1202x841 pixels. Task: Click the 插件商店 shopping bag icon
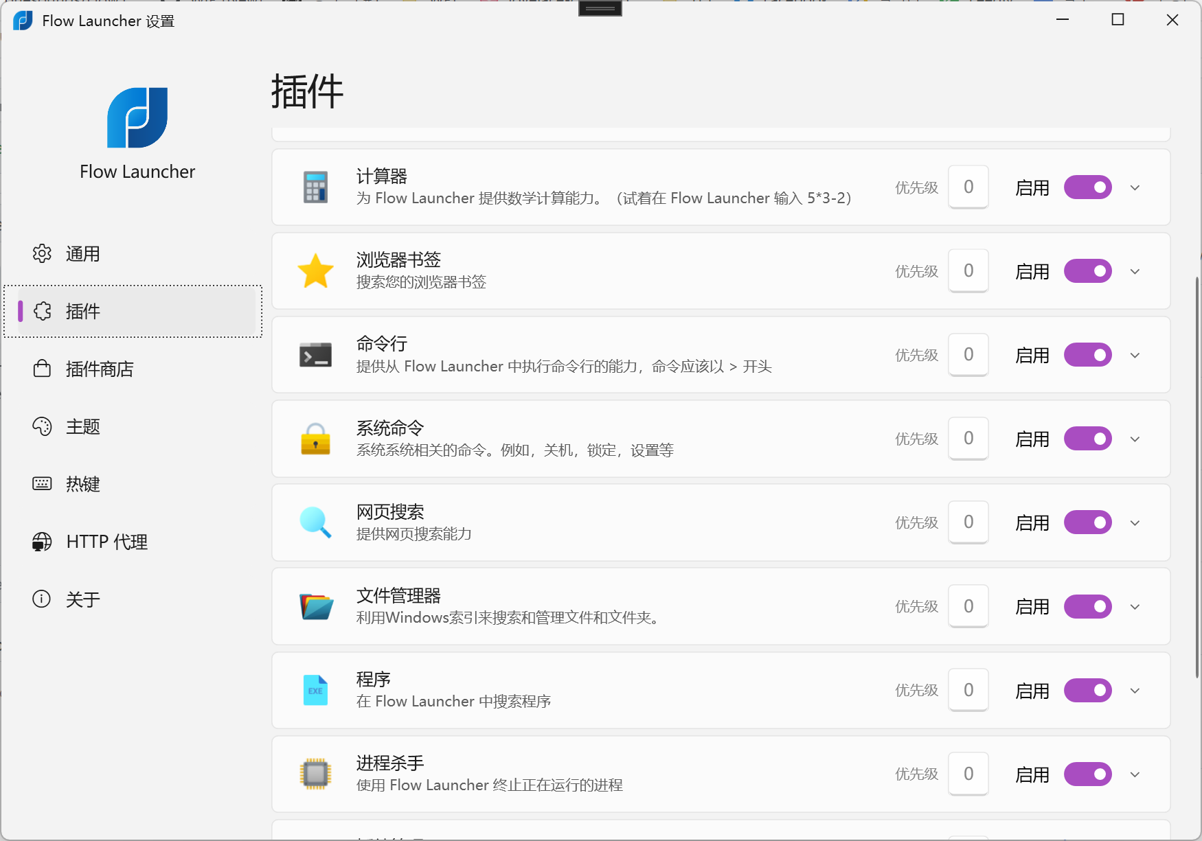click(x=42, y=369)
